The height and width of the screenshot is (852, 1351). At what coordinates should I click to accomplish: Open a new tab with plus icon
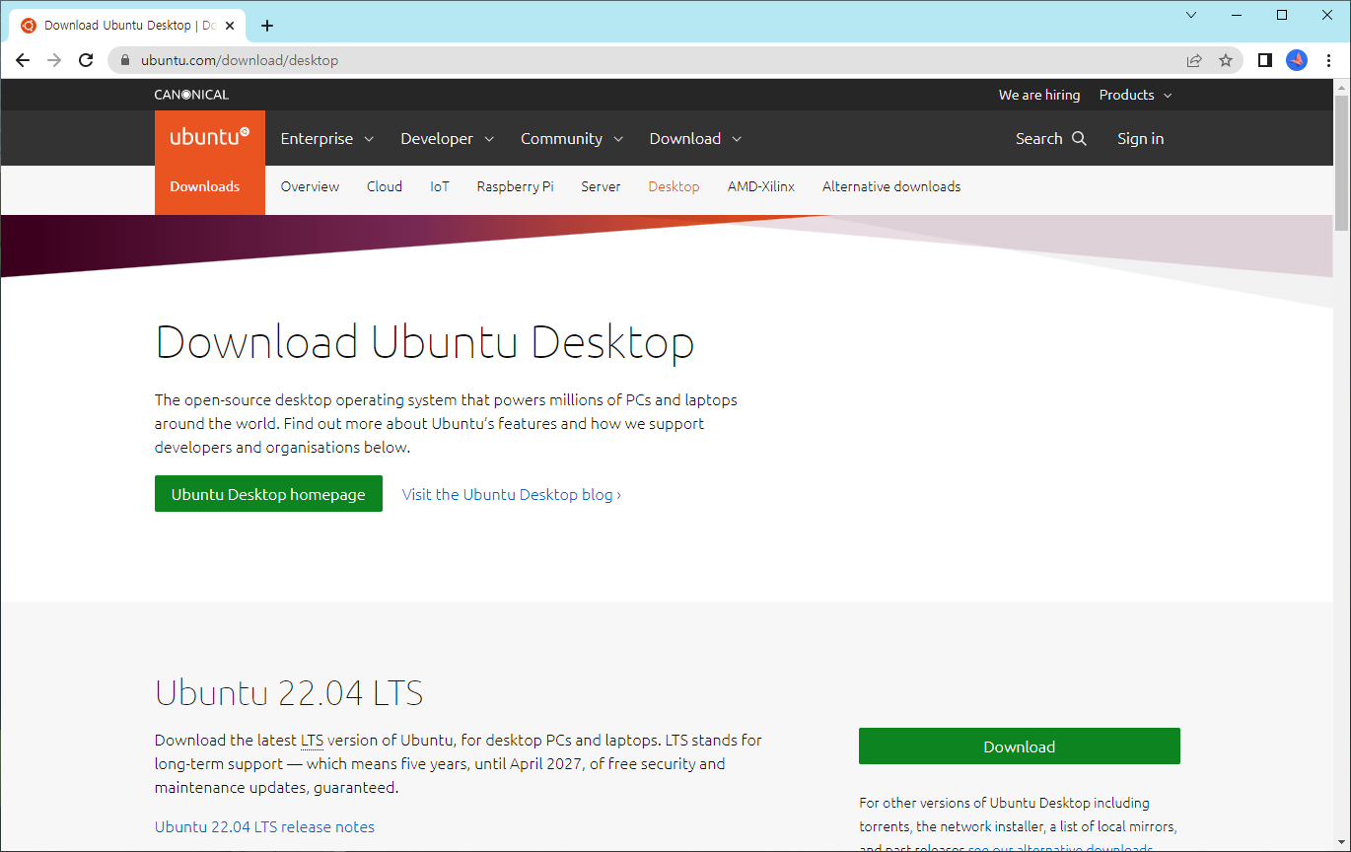(x=267, y=26)
